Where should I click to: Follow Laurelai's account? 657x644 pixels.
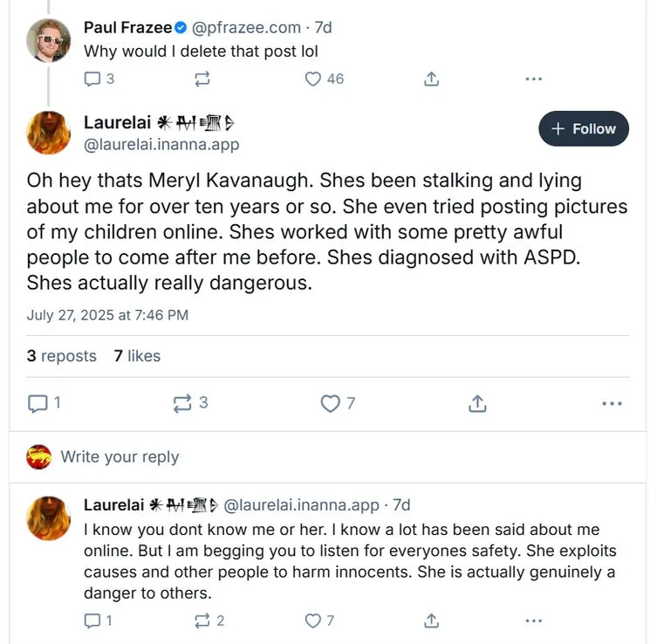[x=584, y=128]
